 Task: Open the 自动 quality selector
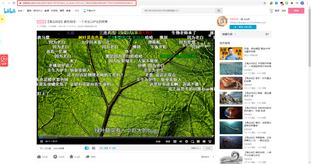pos(158,141)
